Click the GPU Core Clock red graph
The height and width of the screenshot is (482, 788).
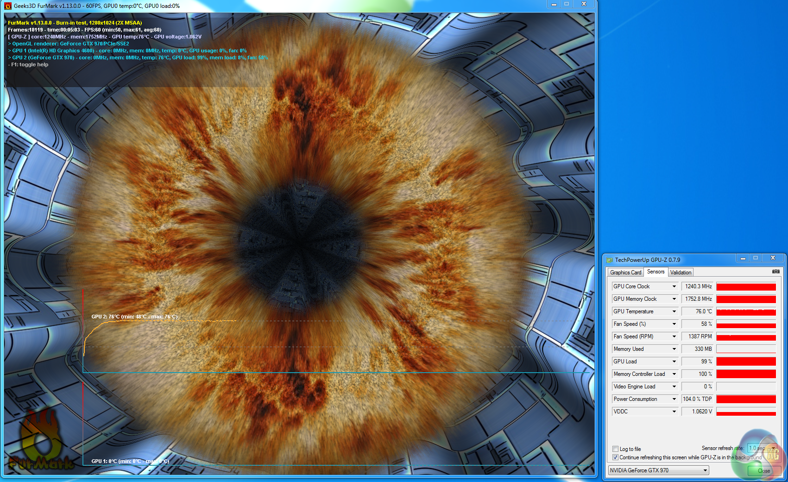[746, 286]
